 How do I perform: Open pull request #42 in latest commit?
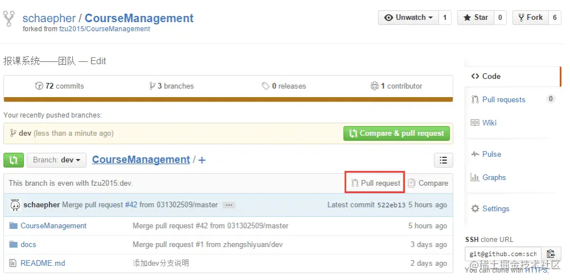point(131,205)
